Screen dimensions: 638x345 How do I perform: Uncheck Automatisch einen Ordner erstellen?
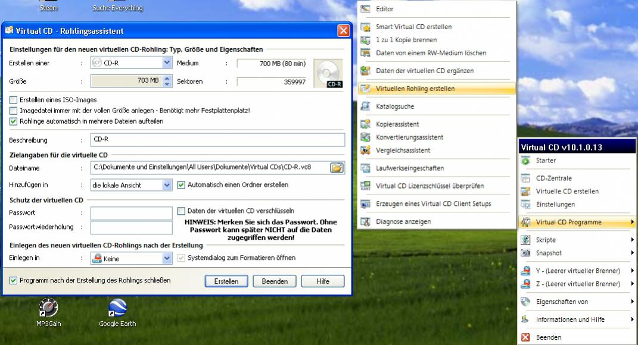point(181,185)
